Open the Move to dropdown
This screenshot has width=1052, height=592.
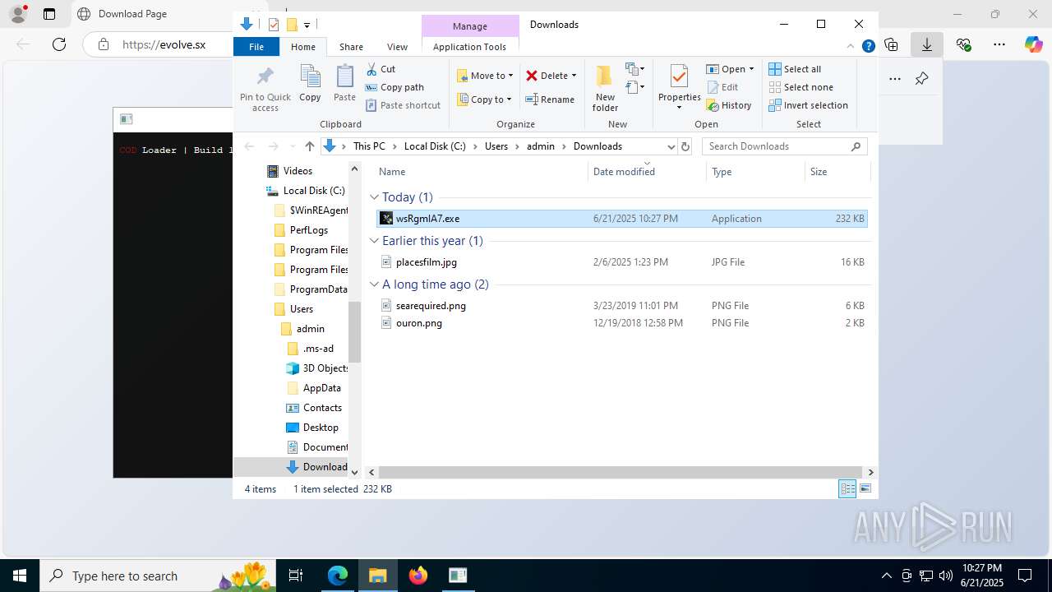(485, 76)
